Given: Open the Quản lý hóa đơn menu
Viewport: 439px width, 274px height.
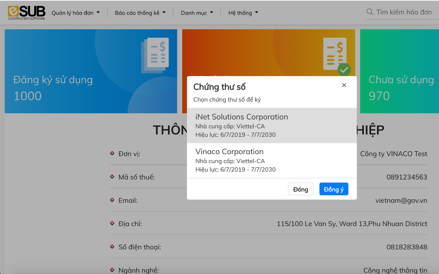Looking at the screenshot, I should tap(76, 13).
